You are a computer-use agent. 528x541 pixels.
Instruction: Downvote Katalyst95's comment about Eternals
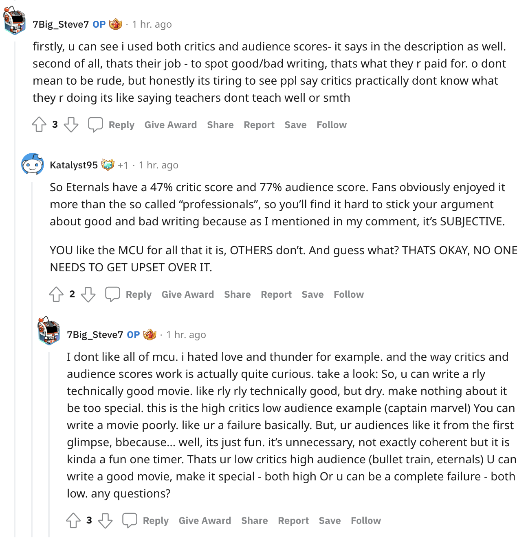pyautogui.click(x=88, y=294)
